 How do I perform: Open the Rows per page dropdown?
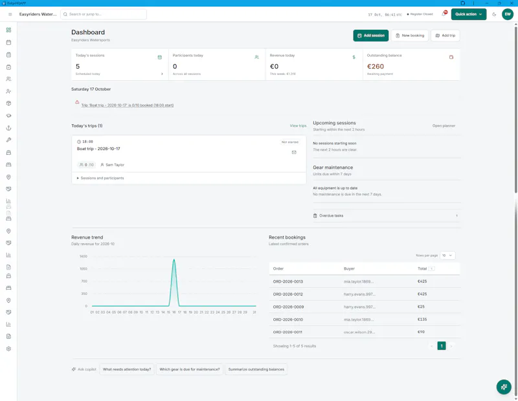tap(447, 255)
